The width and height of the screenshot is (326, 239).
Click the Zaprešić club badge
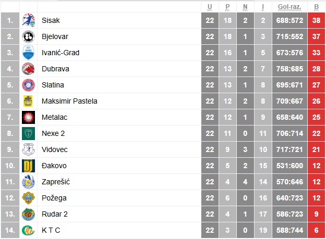coord(28,182)
